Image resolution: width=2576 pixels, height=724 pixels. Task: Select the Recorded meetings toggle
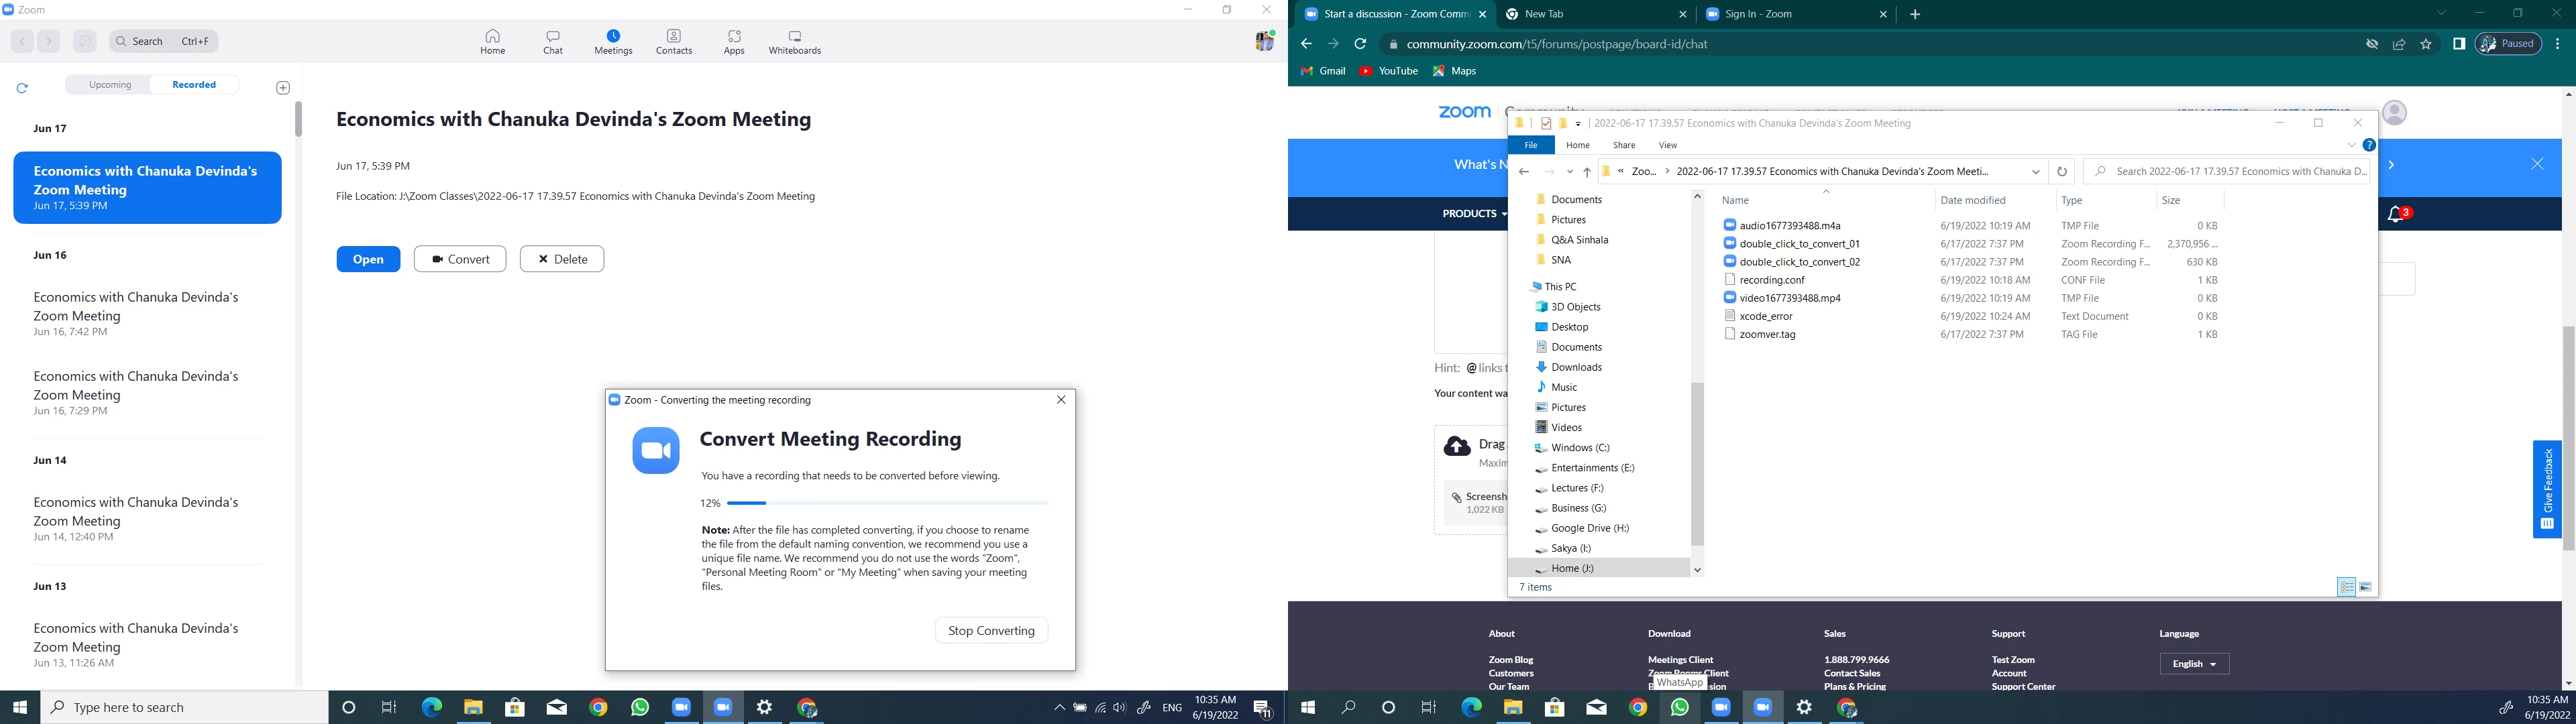[x=194, y=85]
